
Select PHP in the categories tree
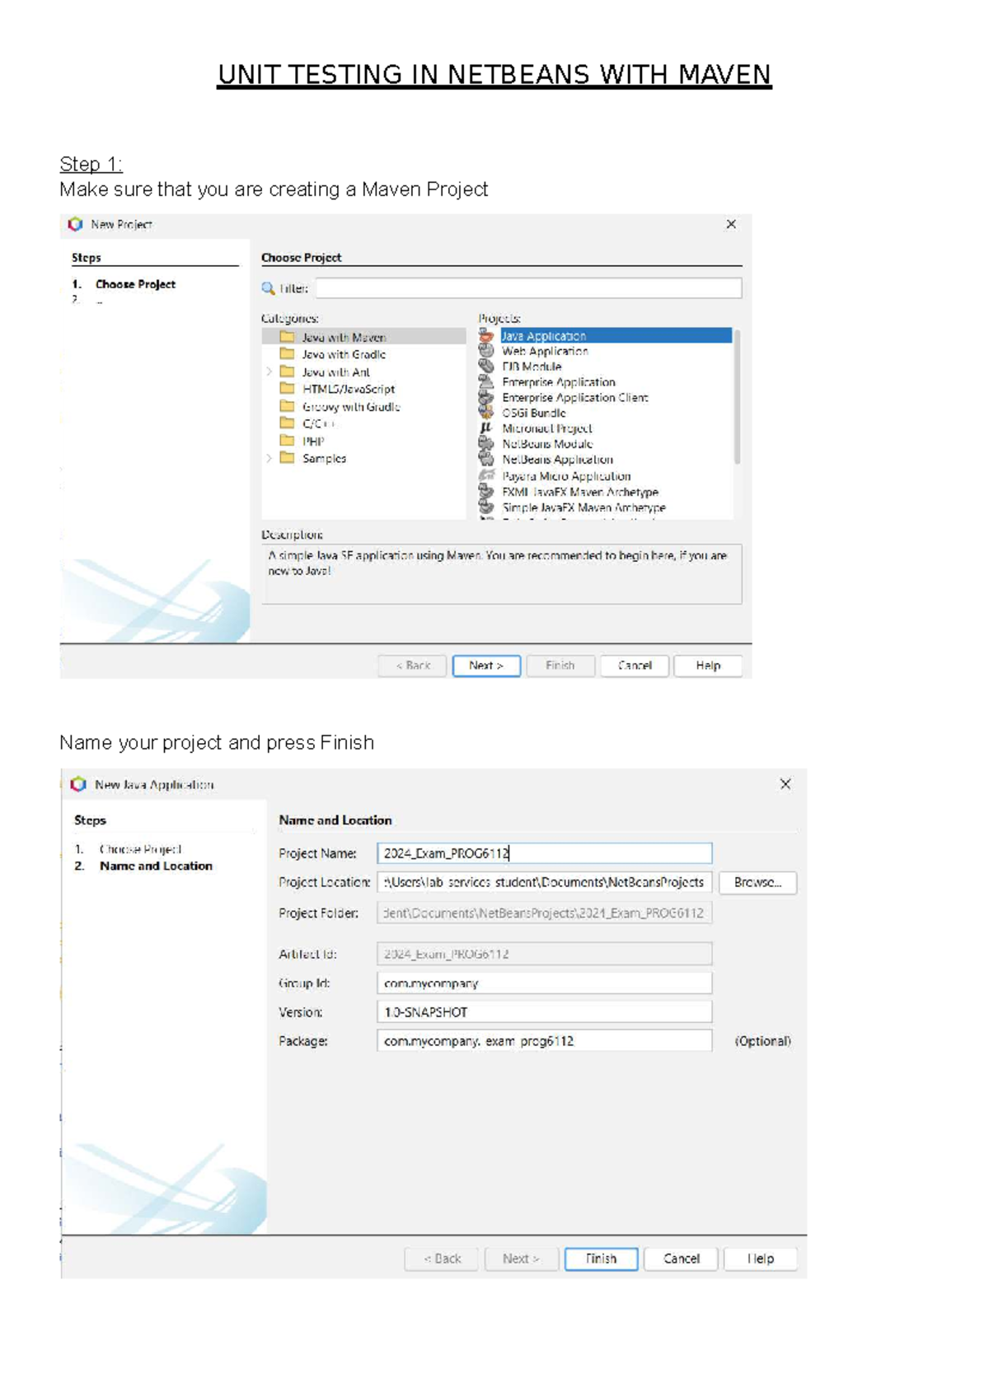pyautogui.click(x=312, y=442)
